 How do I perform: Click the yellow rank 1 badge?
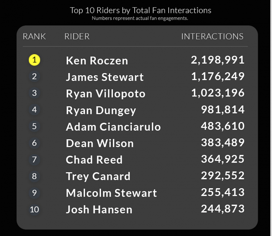35,60
